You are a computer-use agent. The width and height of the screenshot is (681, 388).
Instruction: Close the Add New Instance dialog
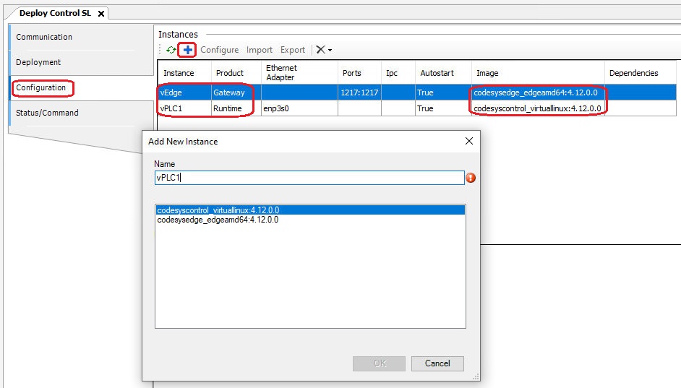click(469, 141)
